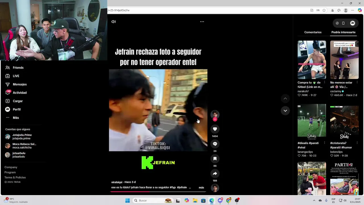Open the belenclips #cristorata7 thumbnail
The width and height of the screenshot is (364, 205).
coord(344,122)
